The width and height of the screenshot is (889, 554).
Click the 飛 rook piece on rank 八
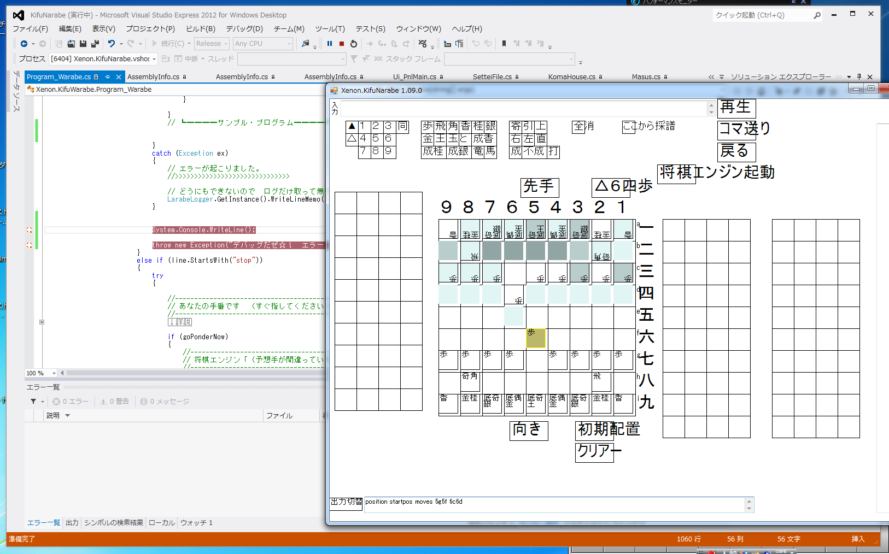601,382
